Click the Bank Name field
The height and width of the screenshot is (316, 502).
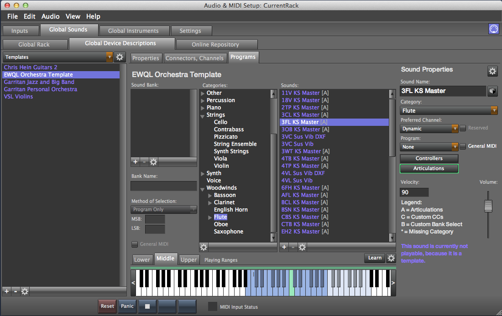pyautogui.click(x=163, y=186)
